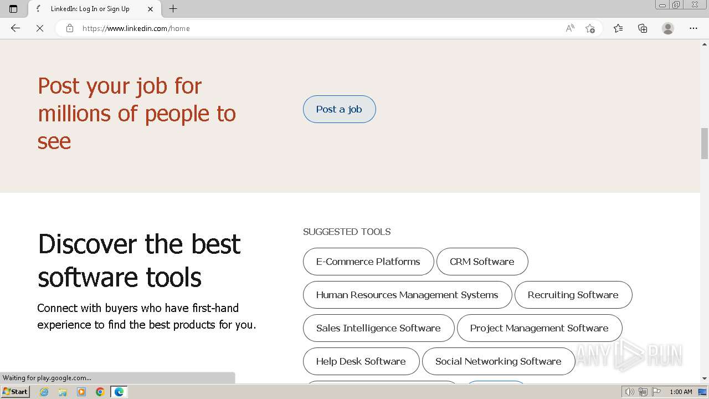Add this page to favorites
709x399 pixels.
click(x=590, y=28)
